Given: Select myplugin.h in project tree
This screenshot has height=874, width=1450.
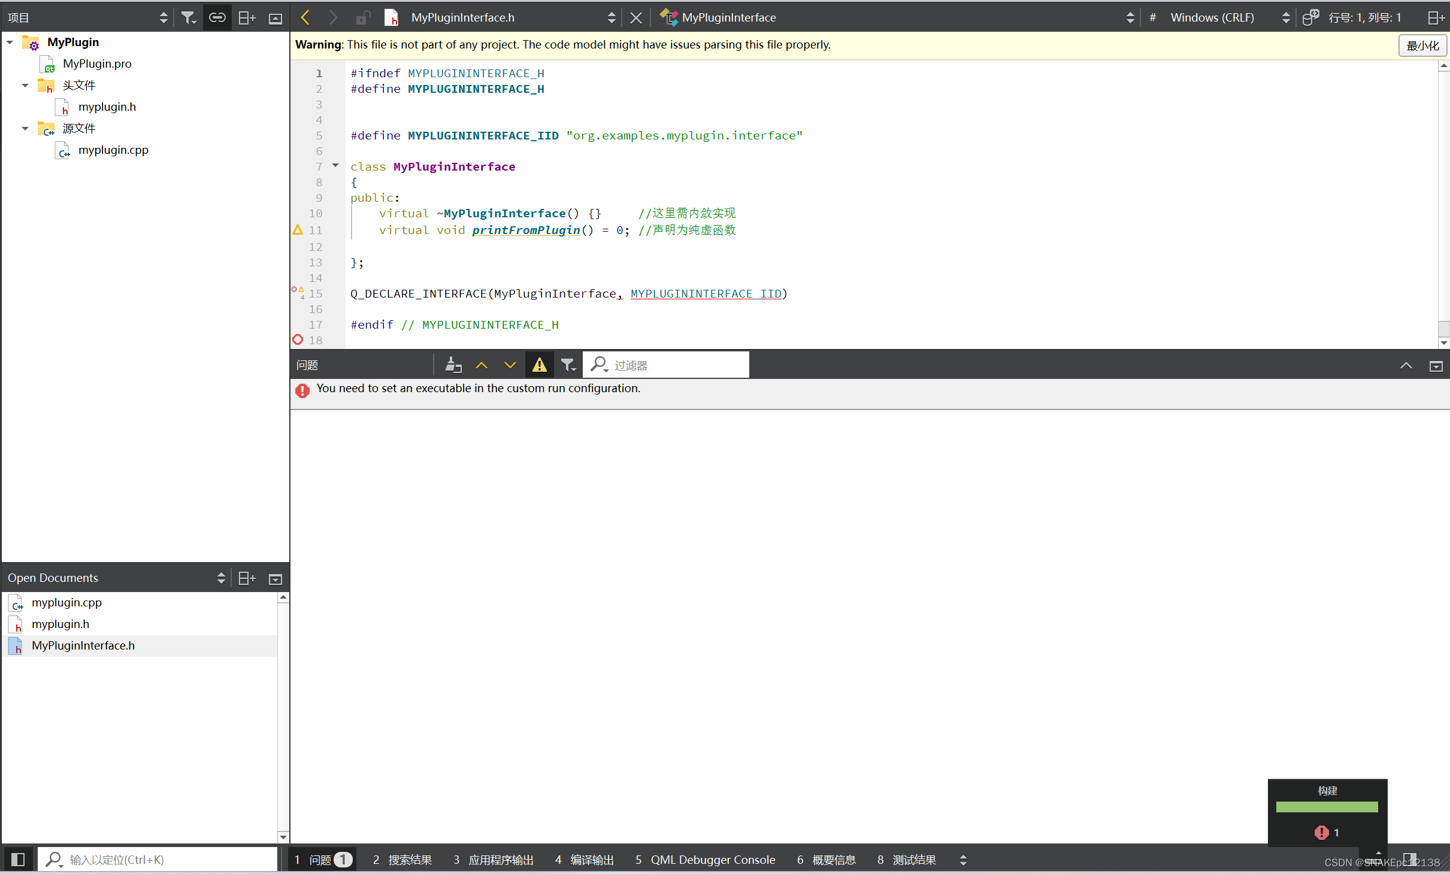Looking at the screenshot, I should pos(107,107).
